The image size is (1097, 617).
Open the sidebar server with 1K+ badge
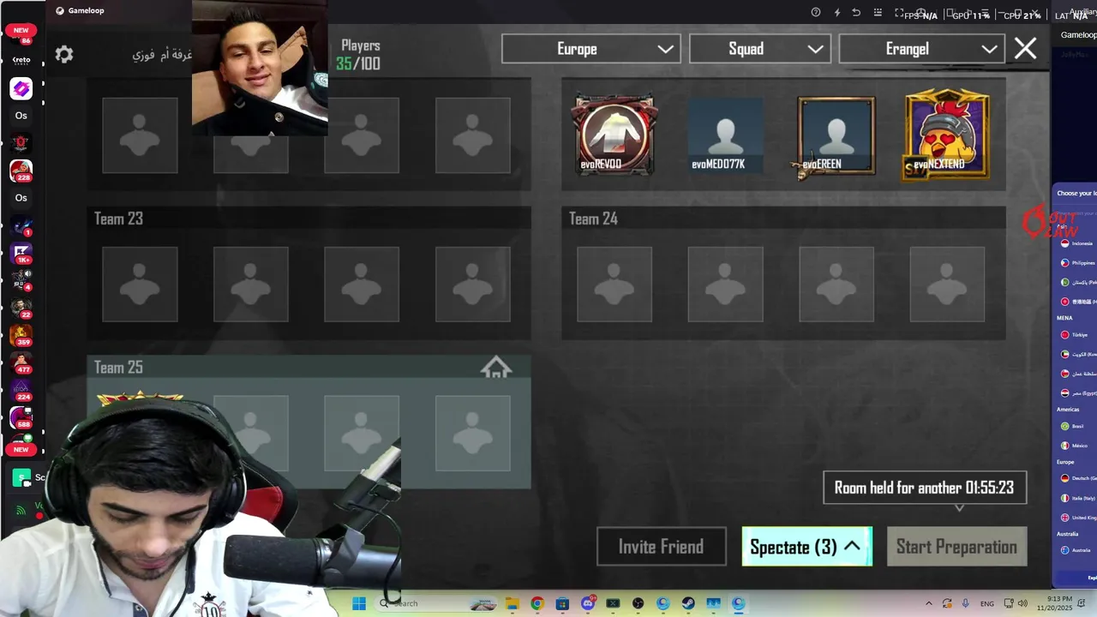[x=21, y=253]
